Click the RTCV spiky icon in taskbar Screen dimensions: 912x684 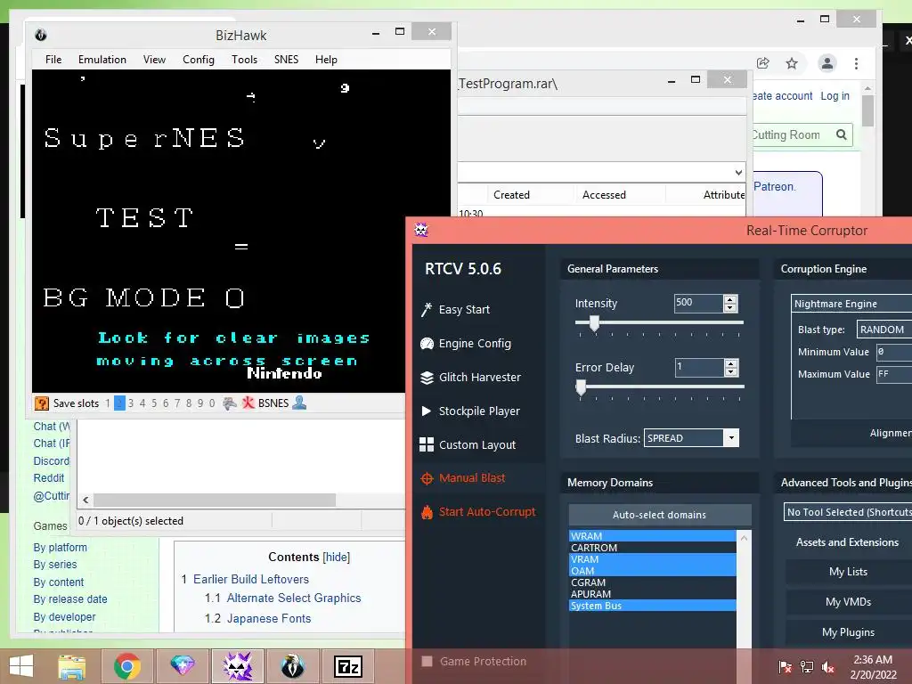tap(238, 666)
